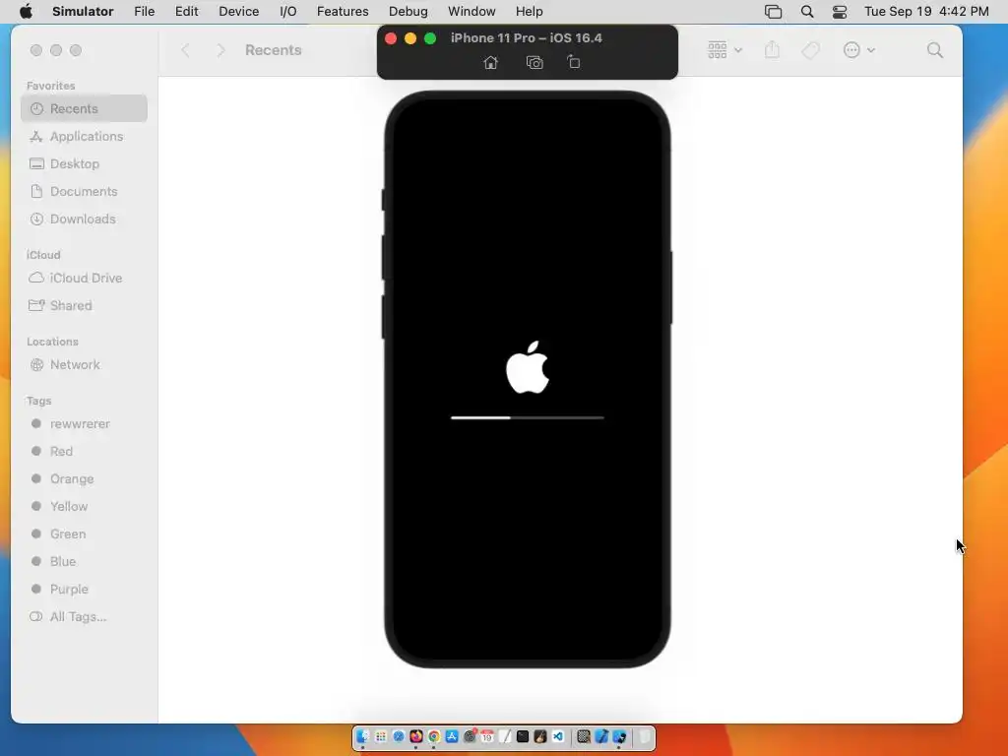Viewport: 1008px width, 756px height.
Task: Take a simulator screenshot with camera icon
Action: click(x=535, y=62)
